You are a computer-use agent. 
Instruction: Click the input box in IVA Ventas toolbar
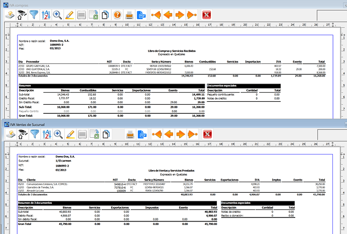(x=332, y=134)
